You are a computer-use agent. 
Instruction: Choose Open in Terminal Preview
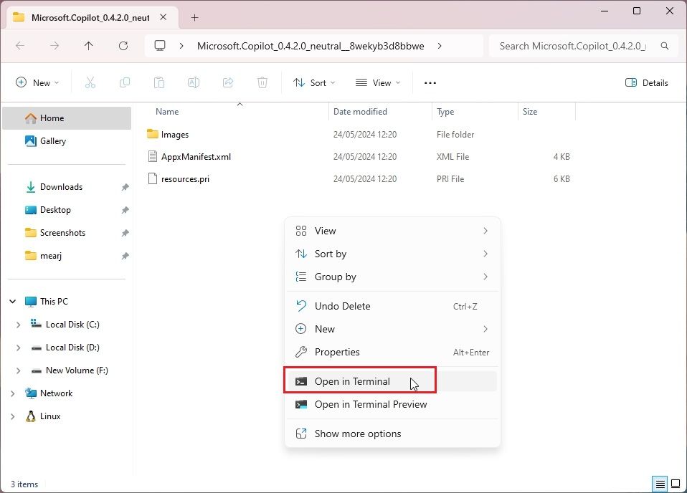[392, 404]
